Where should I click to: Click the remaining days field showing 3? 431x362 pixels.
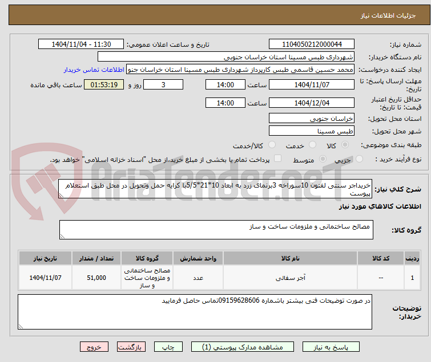[x=163, y=84]
